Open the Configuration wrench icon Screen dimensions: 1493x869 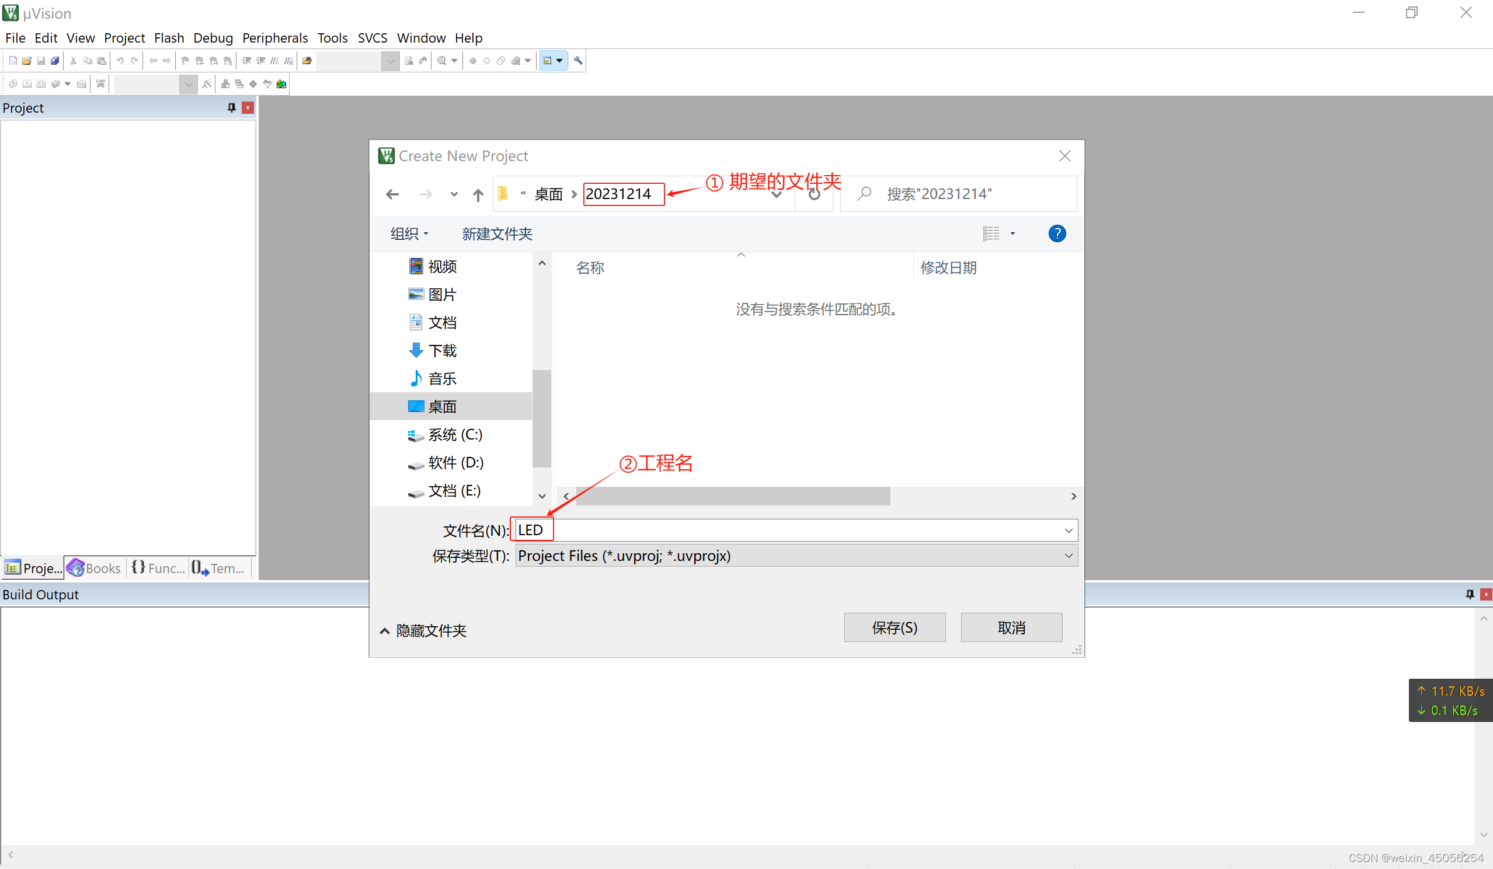[578, 61]
